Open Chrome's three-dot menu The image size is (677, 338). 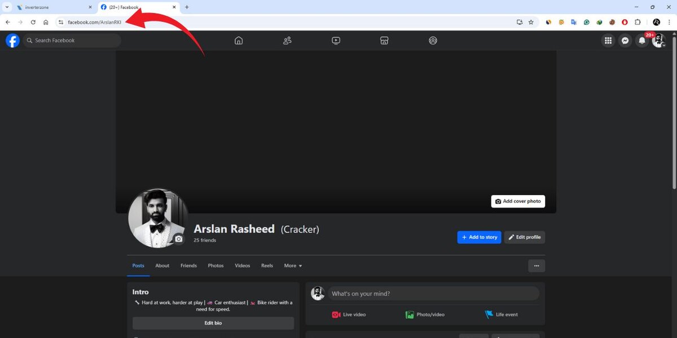point(669,23)
